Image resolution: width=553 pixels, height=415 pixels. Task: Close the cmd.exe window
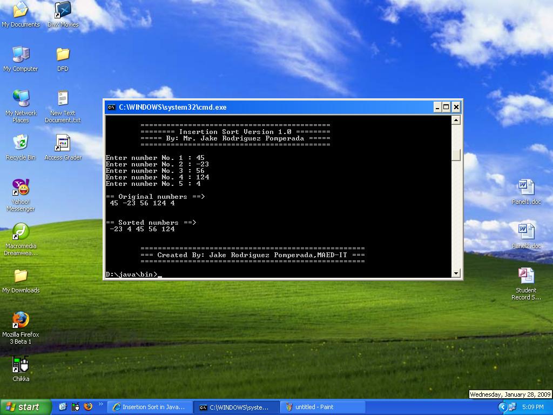pos(456,108)
